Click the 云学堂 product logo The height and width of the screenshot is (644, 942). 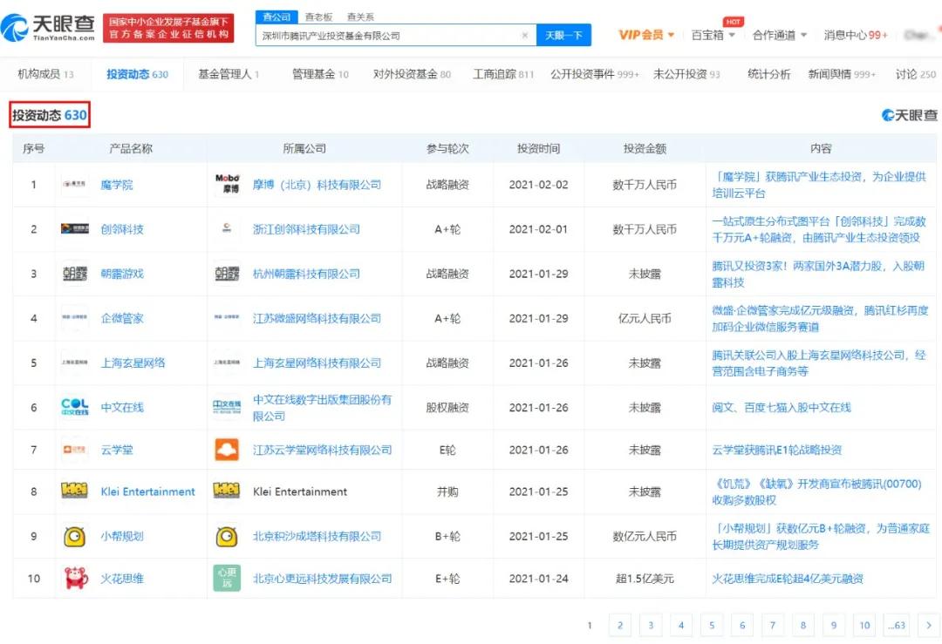74,450
